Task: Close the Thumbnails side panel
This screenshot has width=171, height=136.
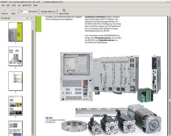Action: coord(32,18)
